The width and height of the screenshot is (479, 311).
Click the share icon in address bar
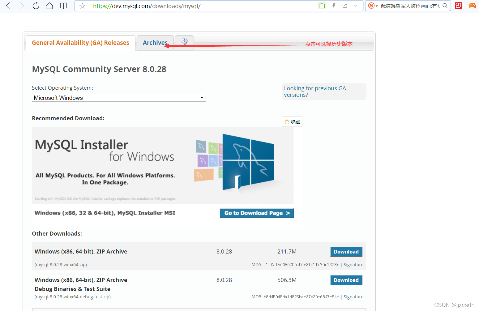tap(345, 6)
